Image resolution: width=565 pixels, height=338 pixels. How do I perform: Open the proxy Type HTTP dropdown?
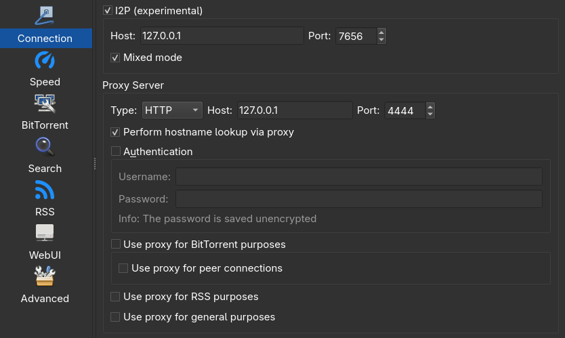(173, 110)
